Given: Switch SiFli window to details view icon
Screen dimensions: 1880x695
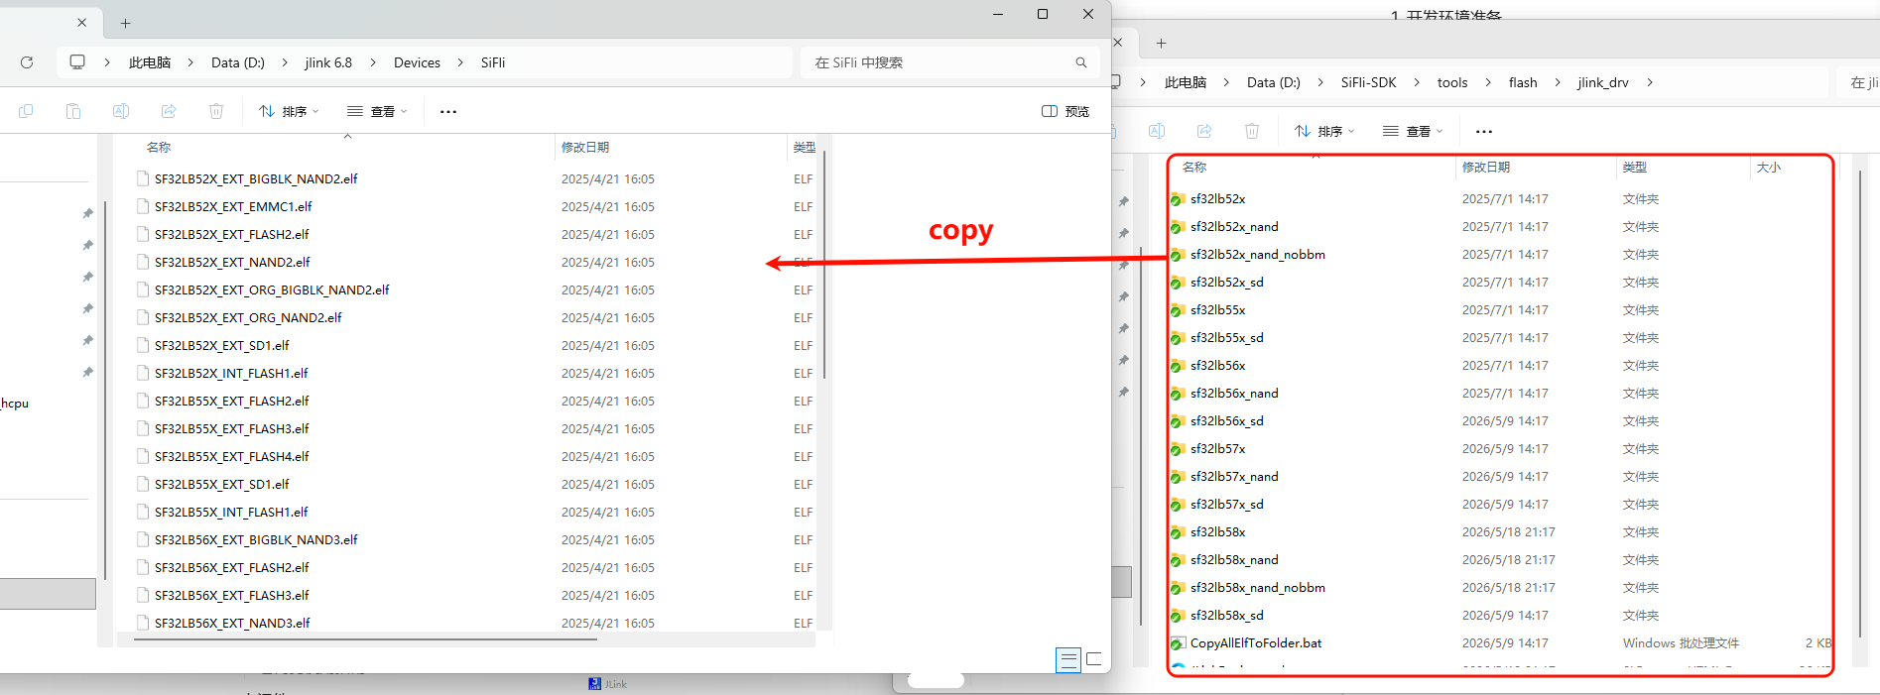Looking at the screenshot, I should tap(1068, 659).
